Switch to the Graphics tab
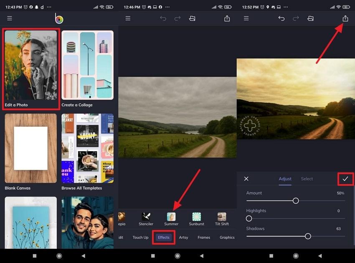Image resolution: width=355 pixels, height=263 pixels. coord(227,238)
